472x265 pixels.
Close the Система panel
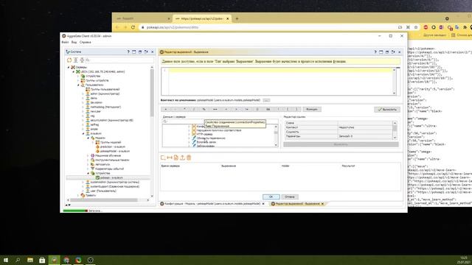click(x=153, y=52)
